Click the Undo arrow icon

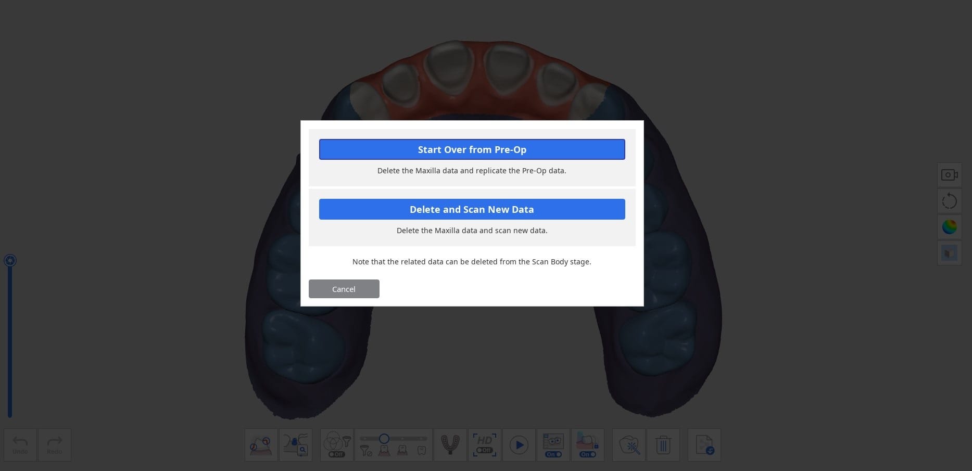20,444
